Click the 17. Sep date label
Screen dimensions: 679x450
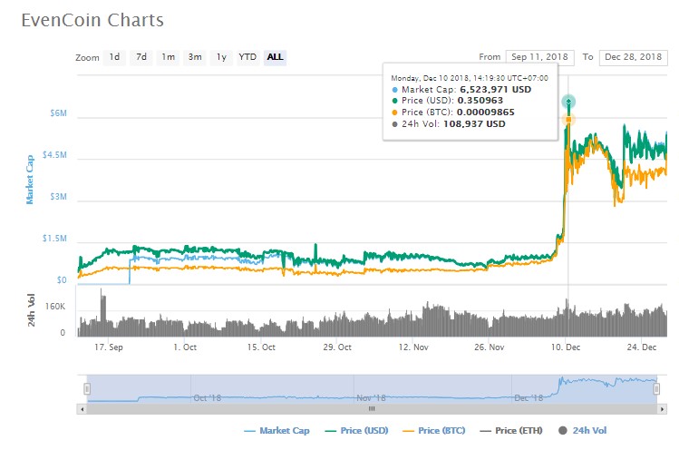pyautogui.click(x=109, y=347)
